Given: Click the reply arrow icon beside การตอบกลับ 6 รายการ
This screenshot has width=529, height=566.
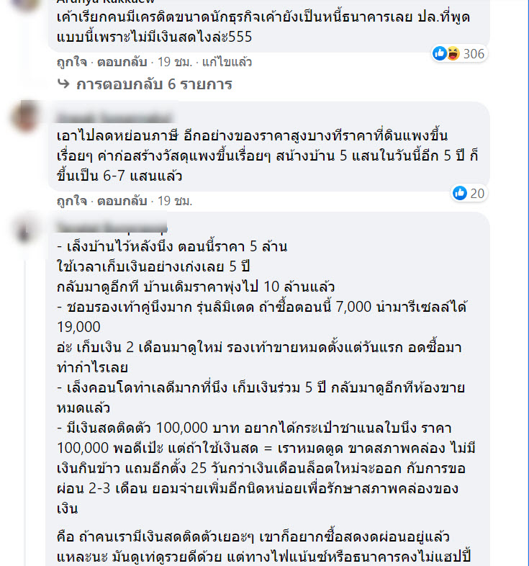Looking at the screenshot, I should point(63,84).
